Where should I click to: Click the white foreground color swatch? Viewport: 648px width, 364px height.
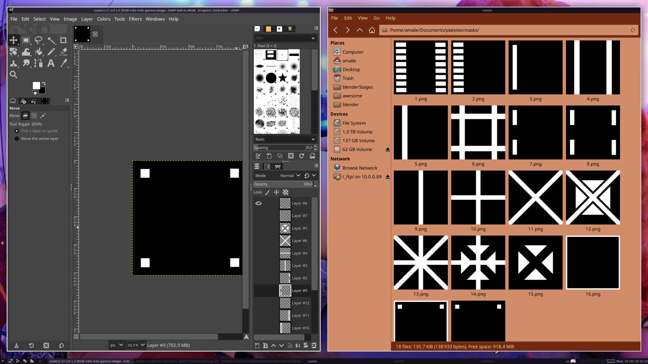[36, 85]
